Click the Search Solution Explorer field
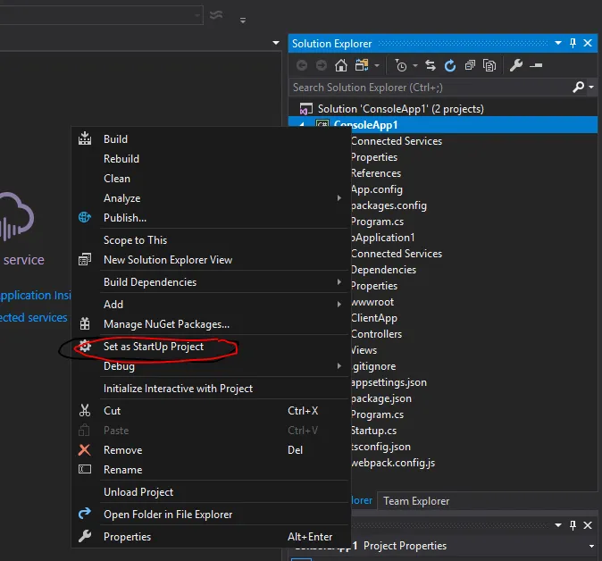 [x=429, y=88]
